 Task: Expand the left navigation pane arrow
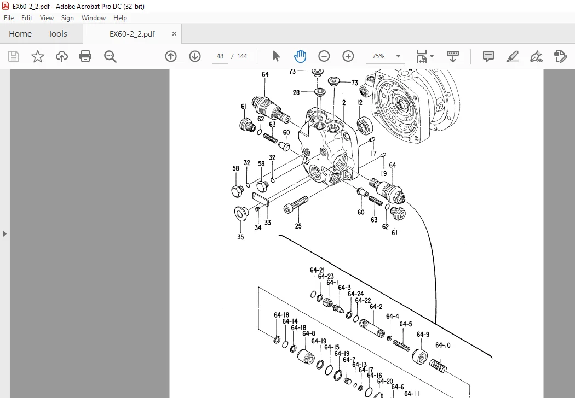4,233
